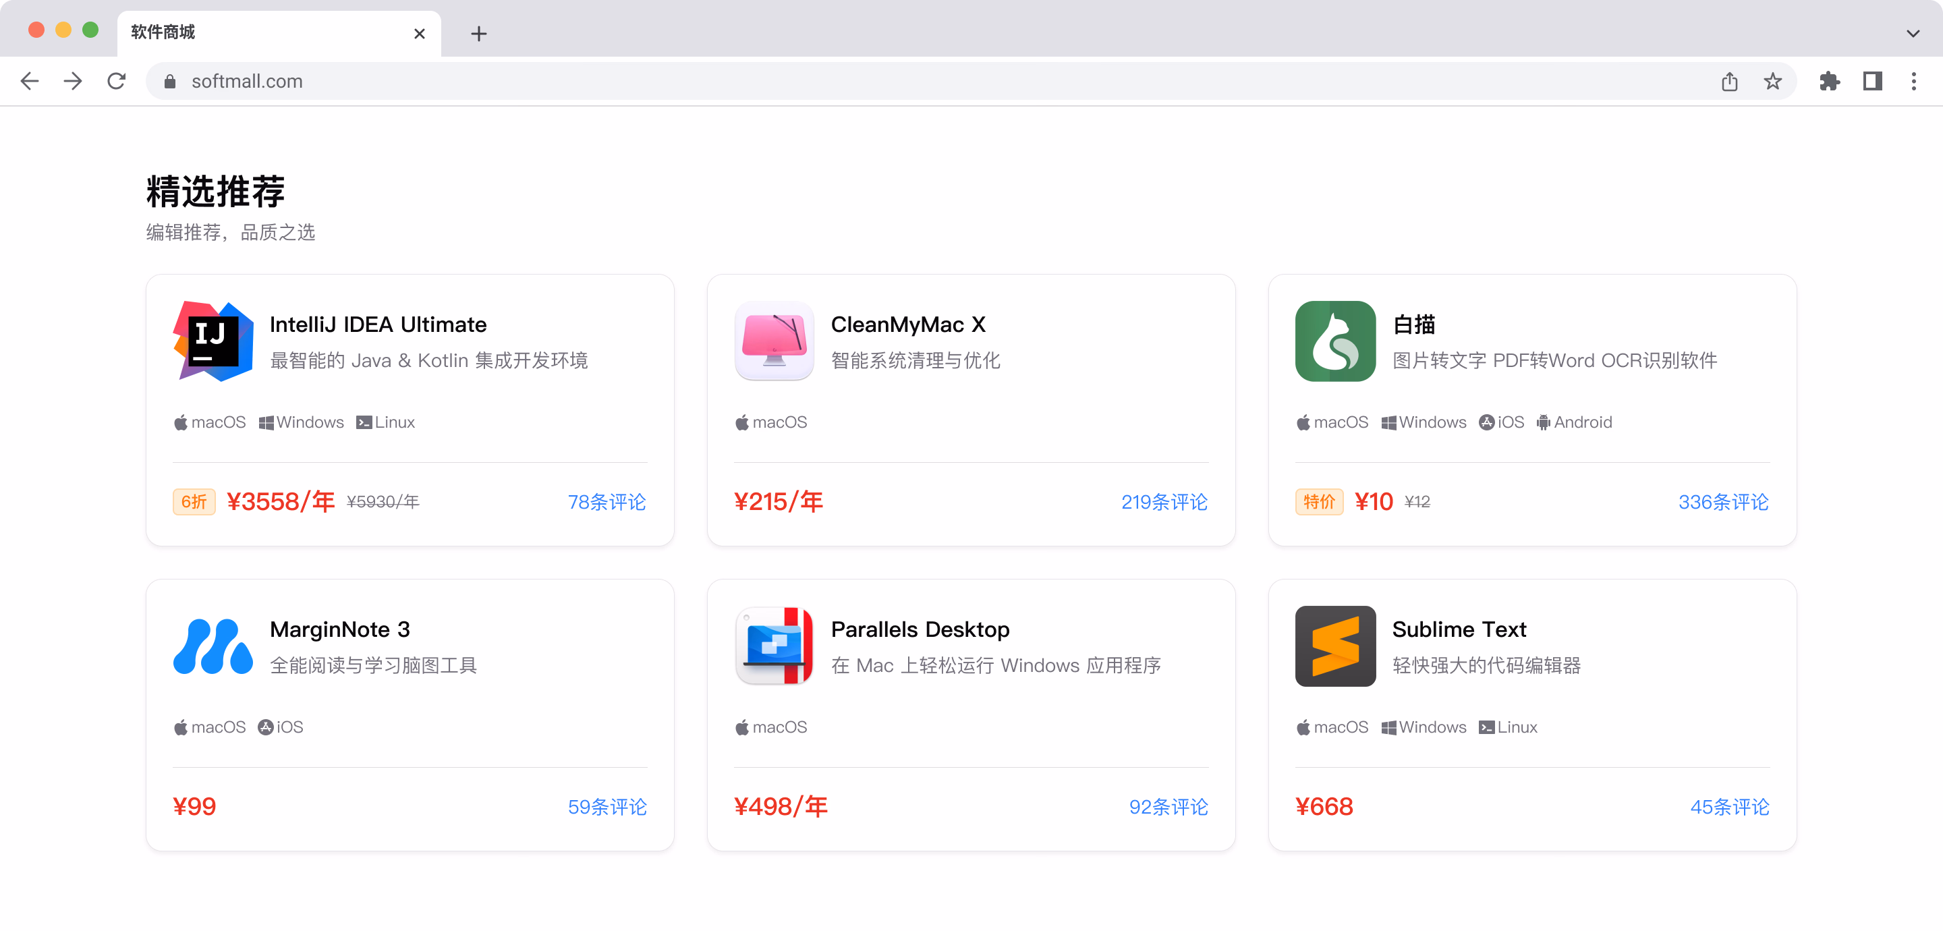Click the MarginNote 3 app icon
Image resolution: width=1943 pixels, height=931 pixels.
[x=213, y=646]
